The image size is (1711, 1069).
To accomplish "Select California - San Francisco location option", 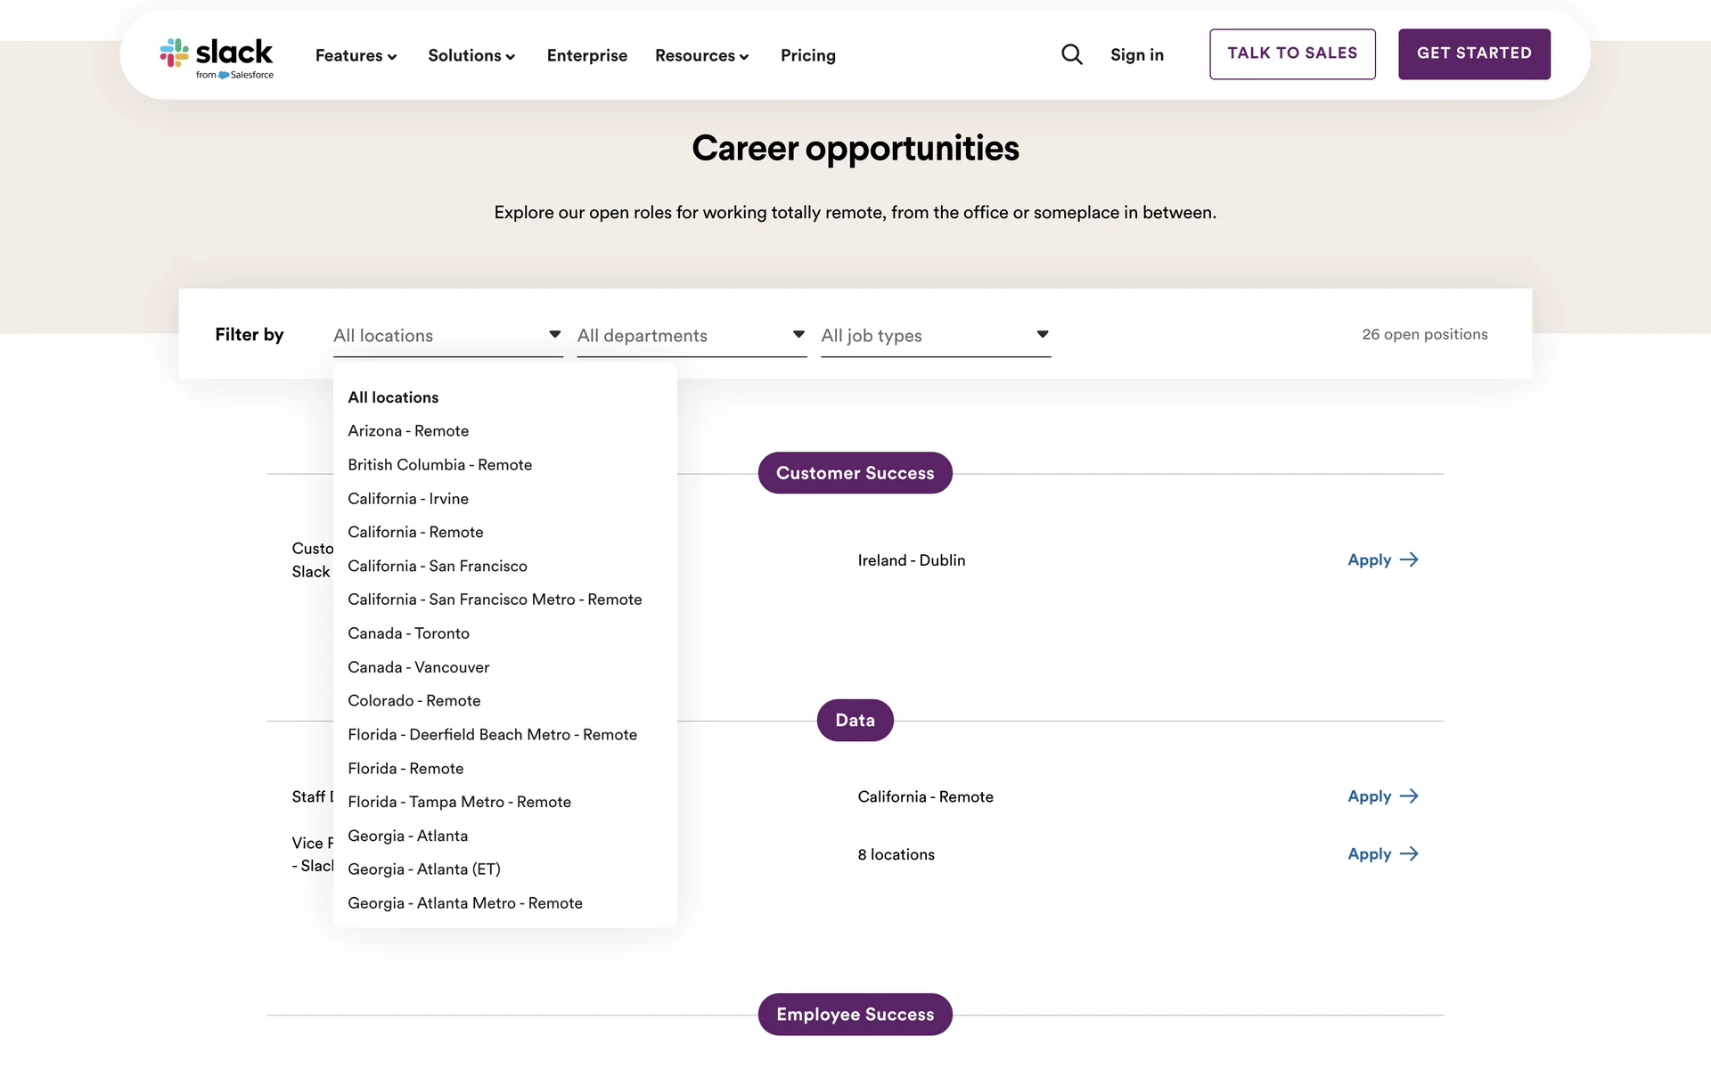I will coord(438,567).
